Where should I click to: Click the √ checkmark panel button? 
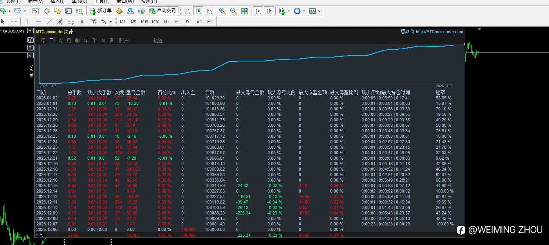point(31,56)
